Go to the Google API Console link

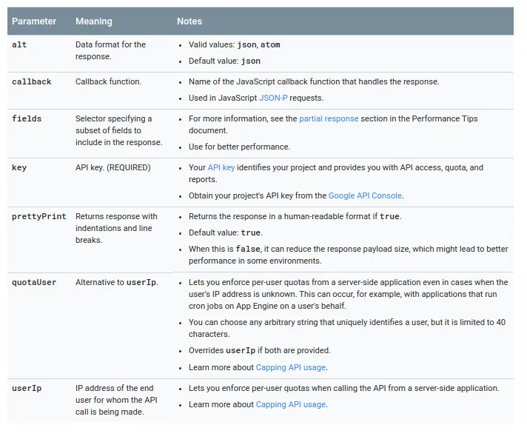[x=365, y=195]
